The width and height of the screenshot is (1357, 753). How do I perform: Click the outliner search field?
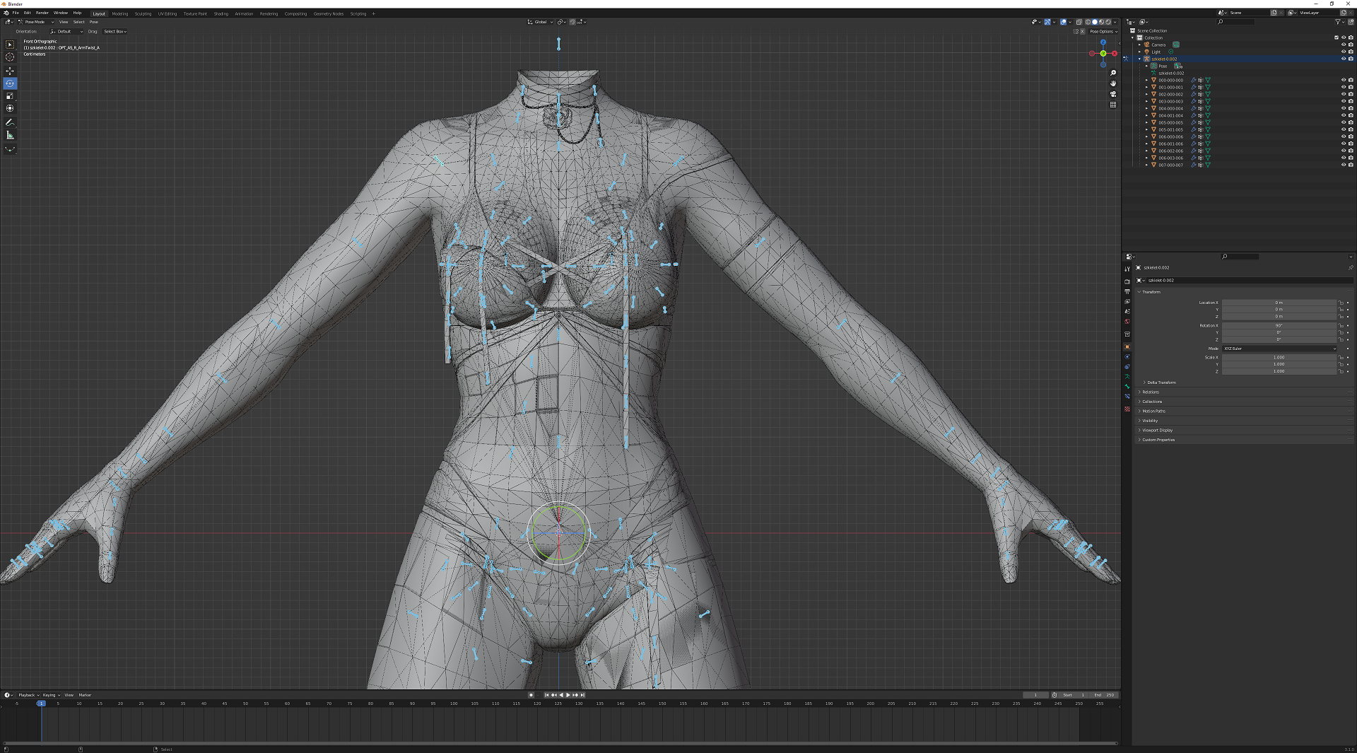click(1235, 22)
